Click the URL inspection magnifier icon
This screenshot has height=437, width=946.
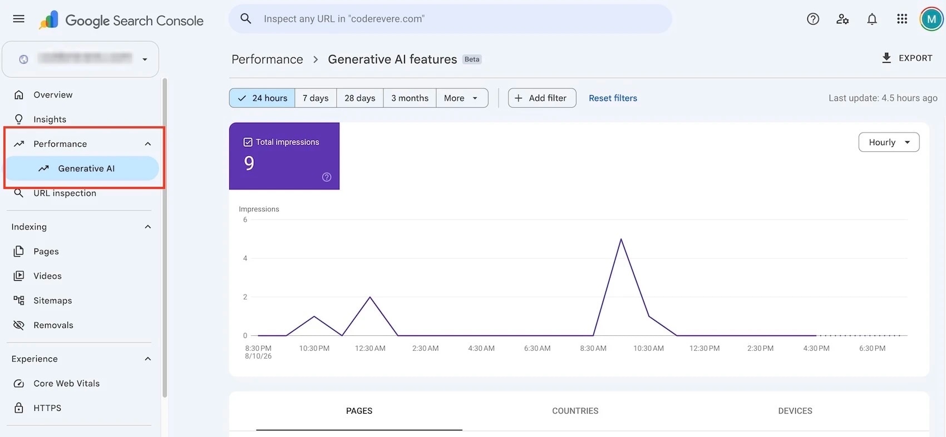pos(19,193)
